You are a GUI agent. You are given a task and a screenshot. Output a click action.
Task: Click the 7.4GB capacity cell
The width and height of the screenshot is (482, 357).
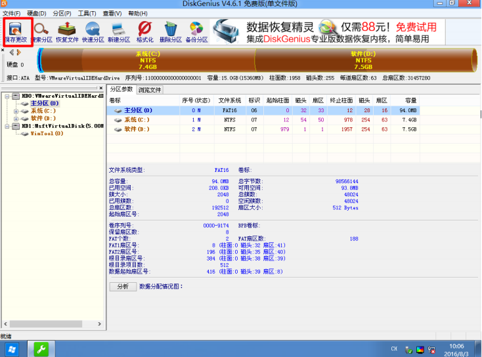(x=409, y=120)
